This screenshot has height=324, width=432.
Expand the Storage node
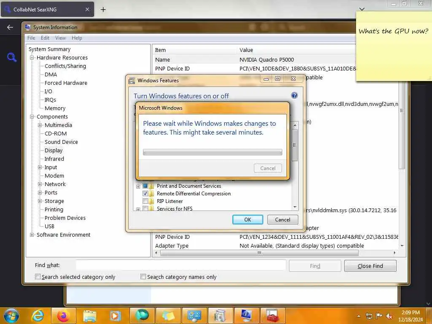(x=40, y=201)
